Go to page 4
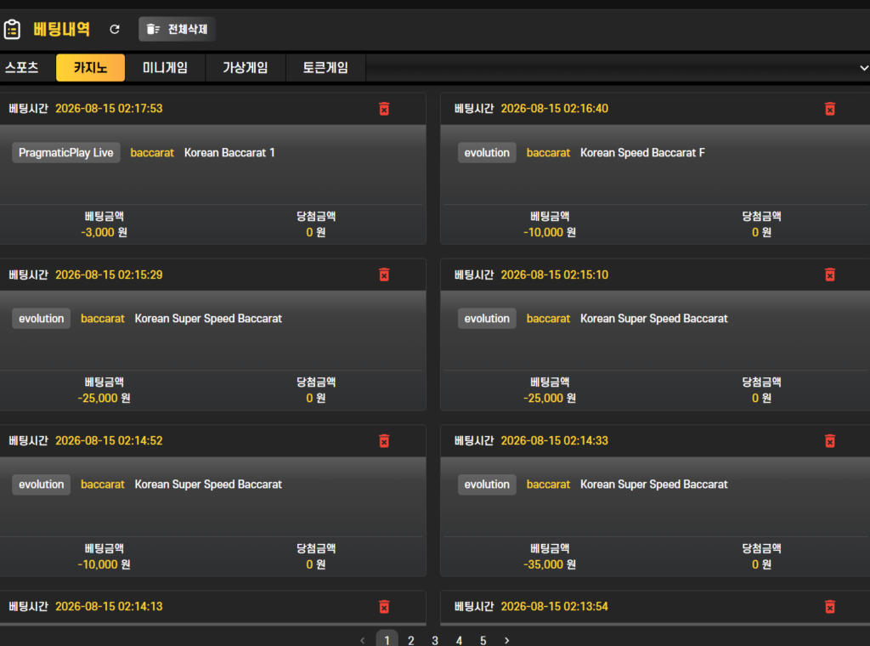The image size is (870, 646). (459, 640)
